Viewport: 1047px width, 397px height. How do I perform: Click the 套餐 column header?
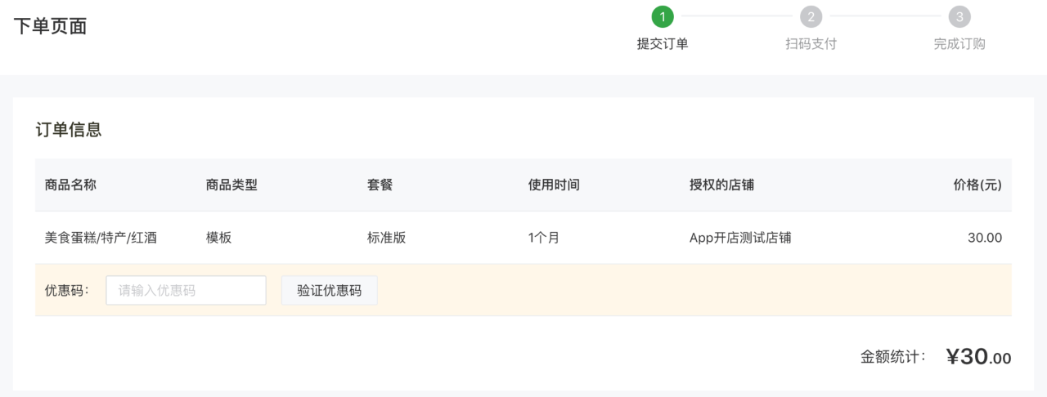click(380, 185)
